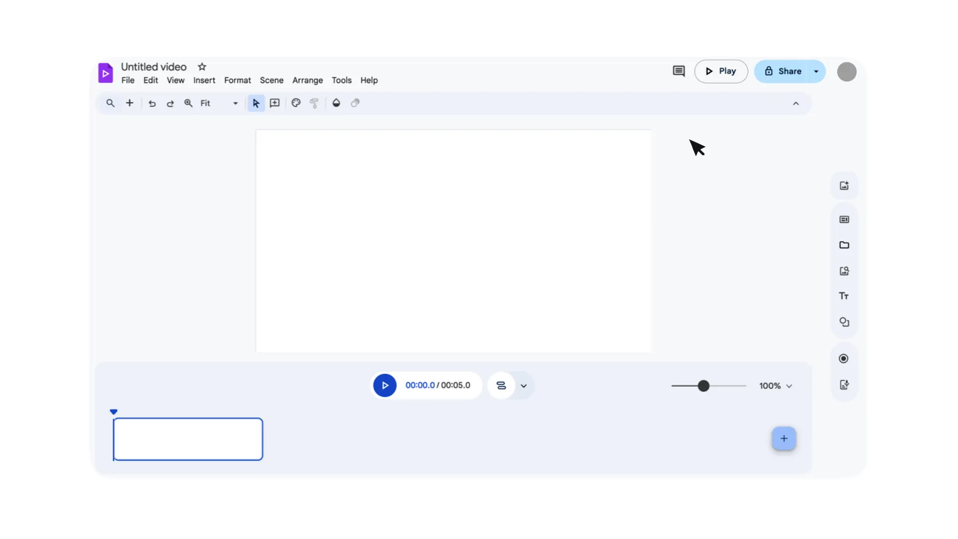The height and width of the screenshot is (539, 958).
Task: Click the text panel sidebar icon
Action: tap(844, 295)
